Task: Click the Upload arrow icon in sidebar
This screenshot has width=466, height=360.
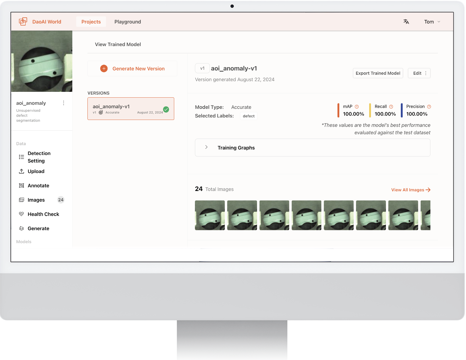Action: [x=21, y=171]
